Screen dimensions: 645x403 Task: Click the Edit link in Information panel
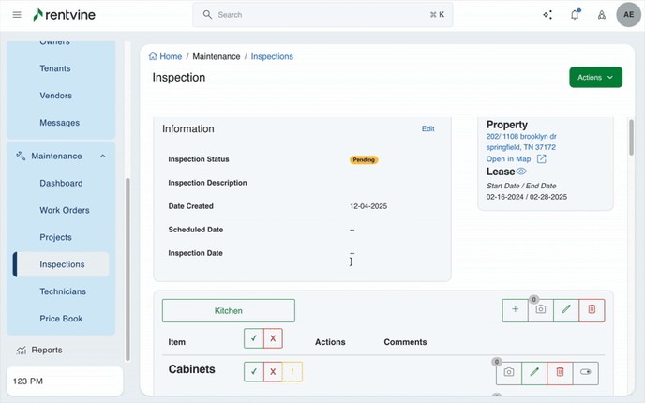[427, 129]
